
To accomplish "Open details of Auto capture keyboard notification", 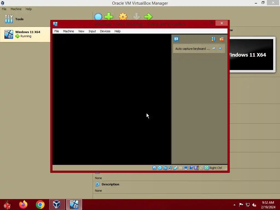I will [x=214, y=49].
